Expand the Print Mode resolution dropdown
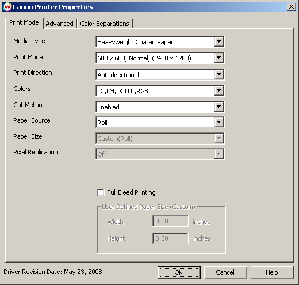 coord(218,58)
